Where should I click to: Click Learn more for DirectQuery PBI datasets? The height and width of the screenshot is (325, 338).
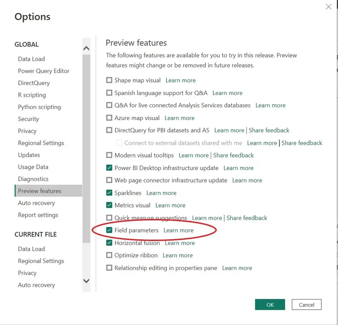pos(229,131)
